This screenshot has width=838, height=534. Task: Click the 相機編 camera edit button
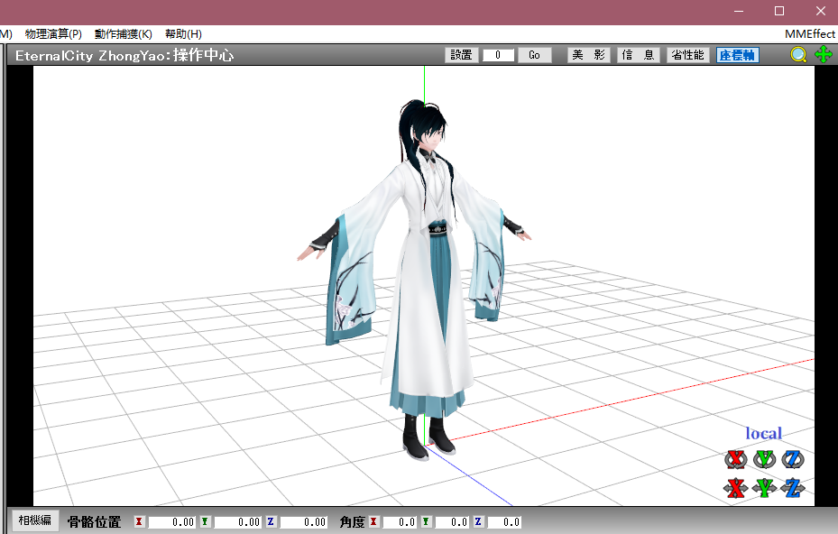click(x=35, y=520)
